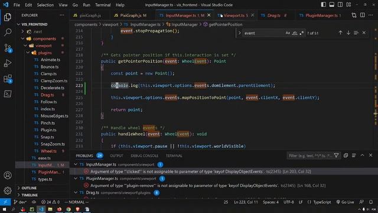Split the editor right
The width and height of the screenshot is (378, 213).
[362, 15]
